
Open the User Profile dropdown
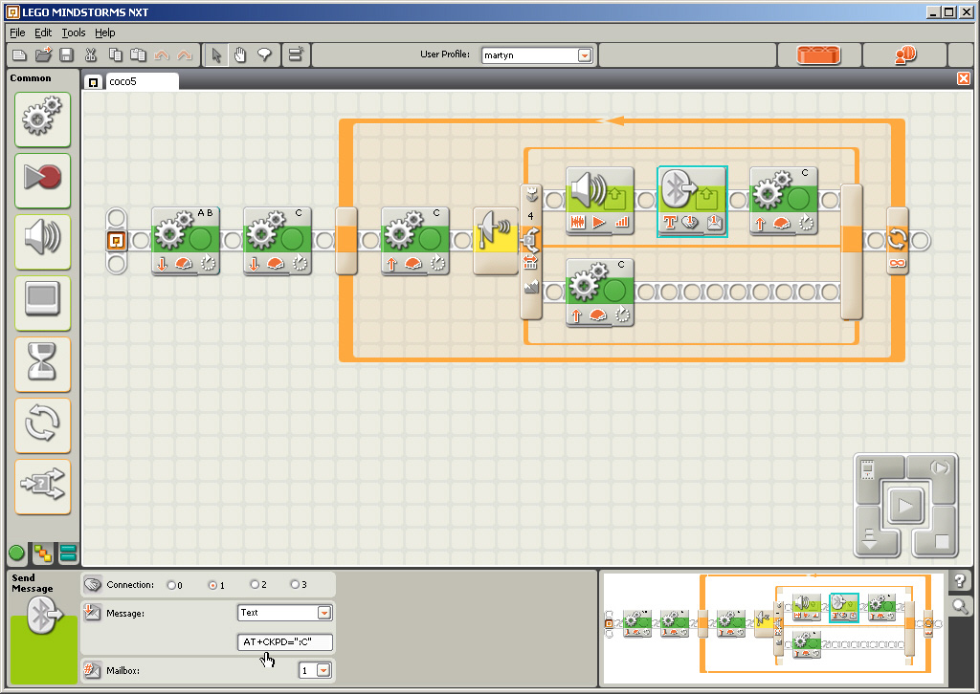point(585,55)
